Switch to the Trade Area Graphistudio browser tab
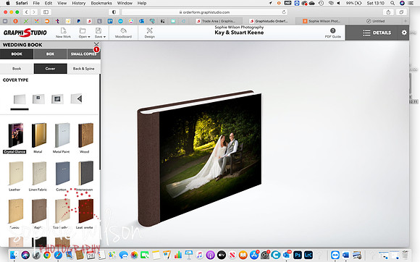420x262 pixels. coord(216,21)
